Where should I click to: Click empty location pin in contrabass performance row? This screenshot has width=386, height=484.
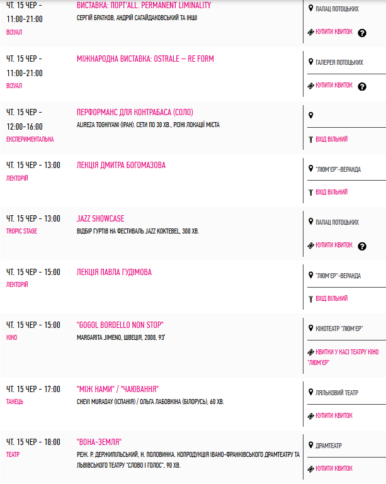310,115
